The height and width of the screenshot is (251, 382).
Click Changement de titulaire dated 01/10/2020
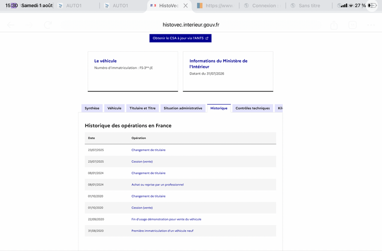coord(149,196)
